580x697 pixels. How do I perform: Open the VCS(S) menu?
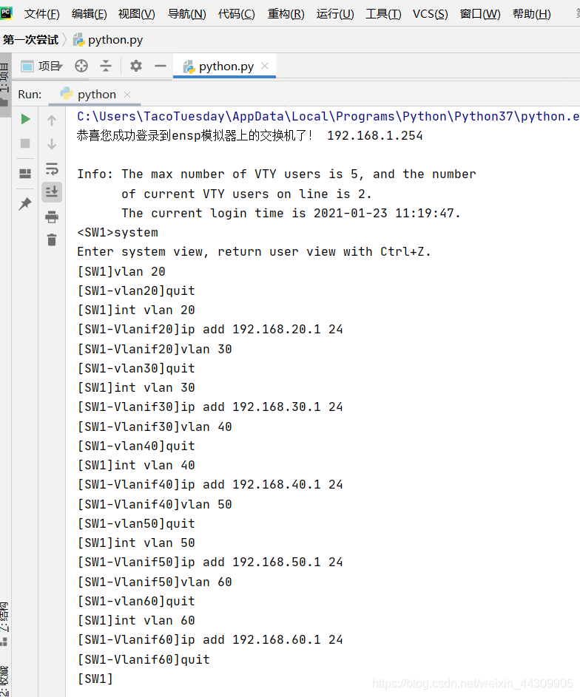click(x=430, y=14)
